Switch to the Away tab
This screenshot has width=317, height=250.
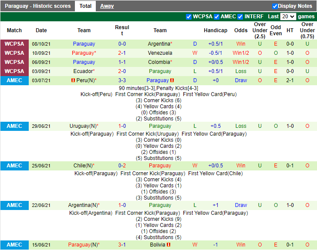click(107, 6)
